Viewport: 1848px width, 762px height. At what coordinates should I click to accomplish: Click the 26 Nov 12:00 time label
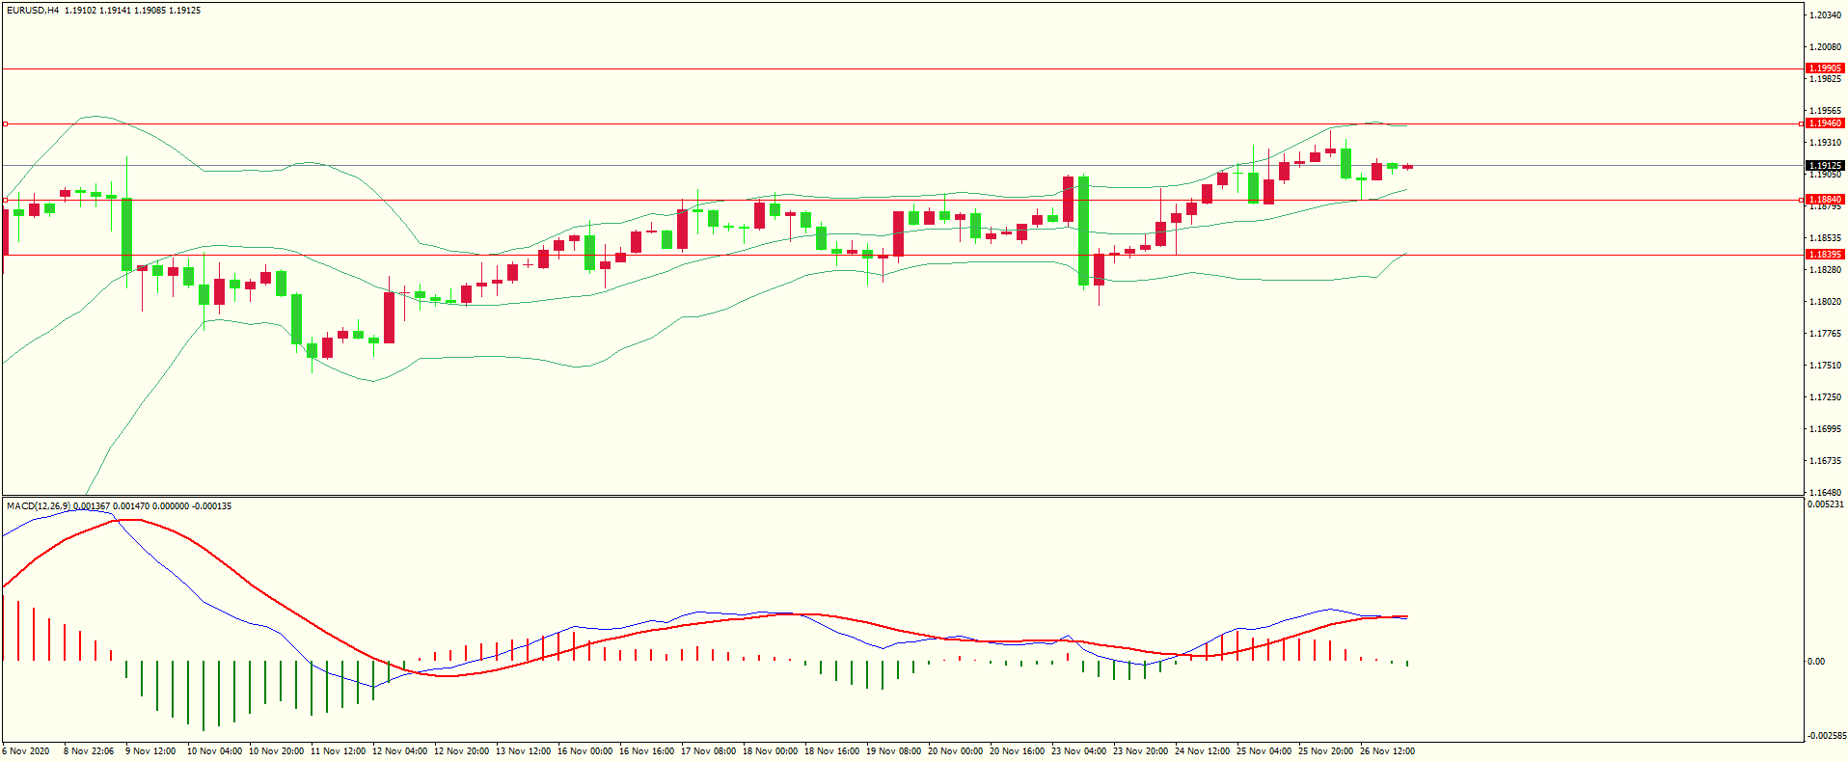(x=1387, y=750)
